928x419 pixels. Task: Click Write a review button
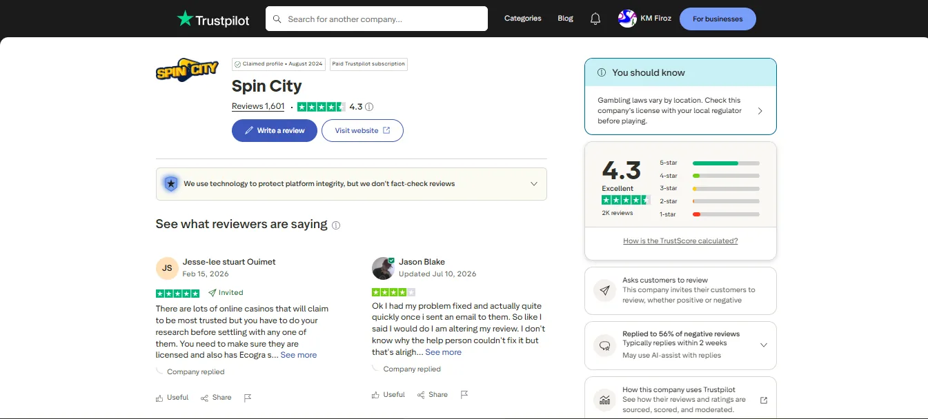(x=275, y=131)
